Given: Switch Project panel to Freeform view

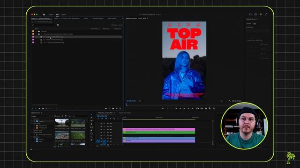Looking at the screenshot, I should (x=43, y=109).
